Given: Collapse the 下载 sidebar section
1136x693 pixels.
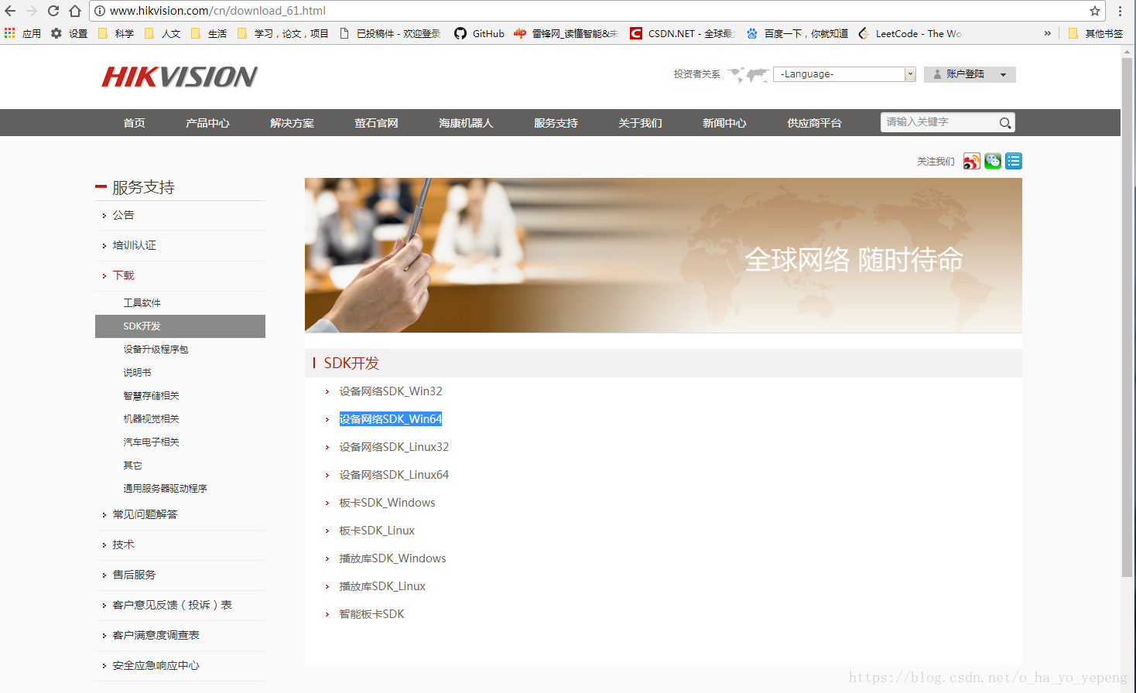Looking at the screenshot, I should pos(123,275).
